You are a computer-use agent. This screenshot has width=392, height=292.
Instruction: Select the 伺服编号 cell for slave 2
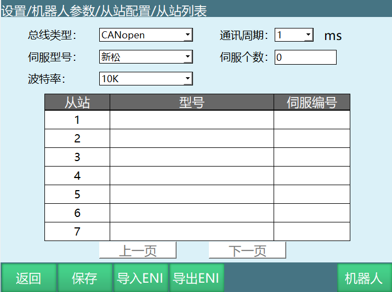pyautogui.click(x=311, y=139)
